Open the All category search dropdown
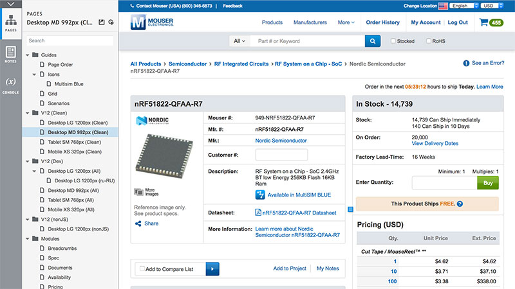Screen dimensions: 515x289 coord(239,41)
